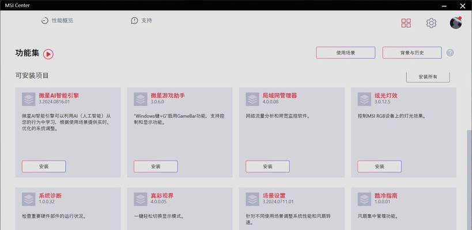Open the user profile avatar

pyautogui.click(x=456, y=22)
